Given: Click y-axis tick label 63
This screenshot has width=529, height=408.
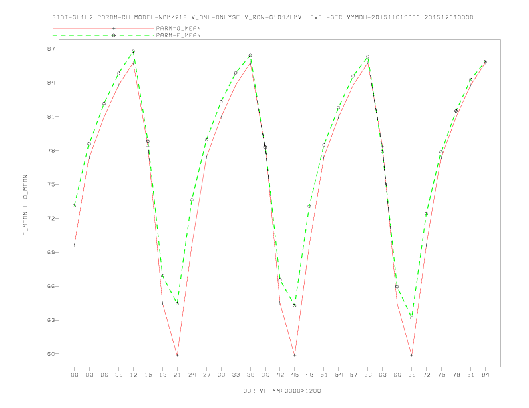Looking at the screenshot, I should click(x=51, y=320).
